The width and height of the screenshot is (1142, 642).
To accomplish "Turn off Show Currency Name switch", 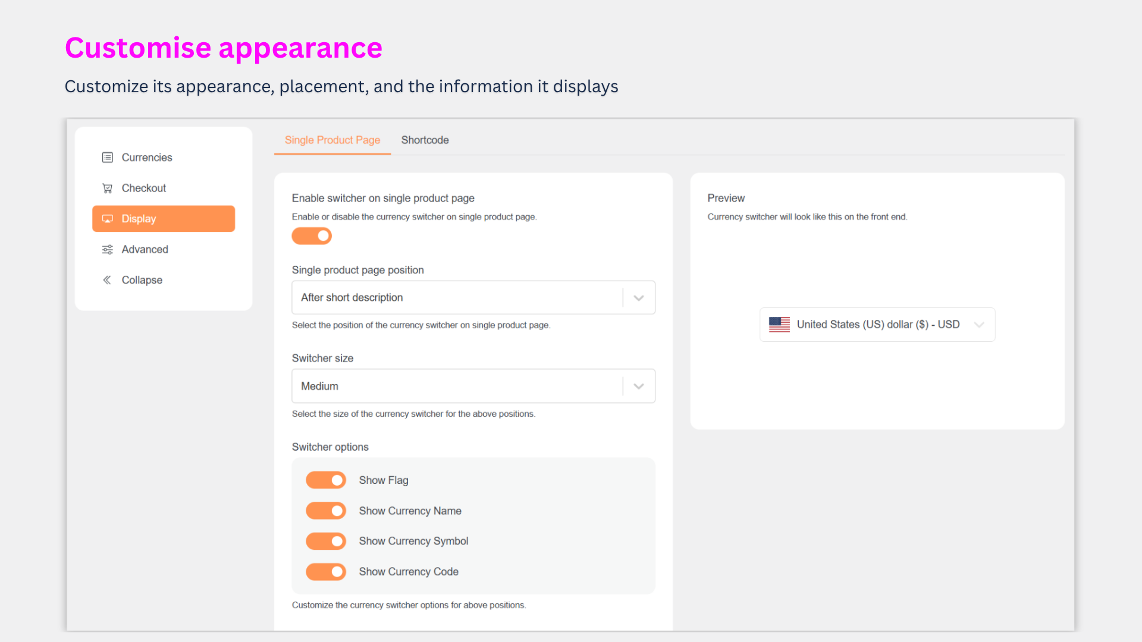I will click(326, 511).
